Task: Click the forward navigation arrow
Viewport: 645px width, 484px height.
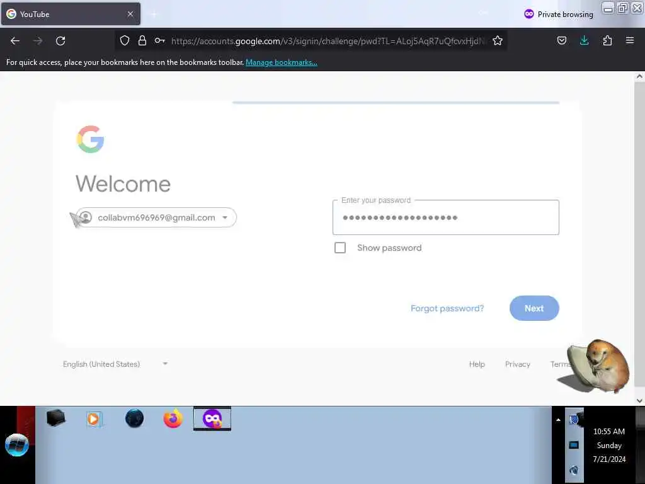Action: [38, 41]
